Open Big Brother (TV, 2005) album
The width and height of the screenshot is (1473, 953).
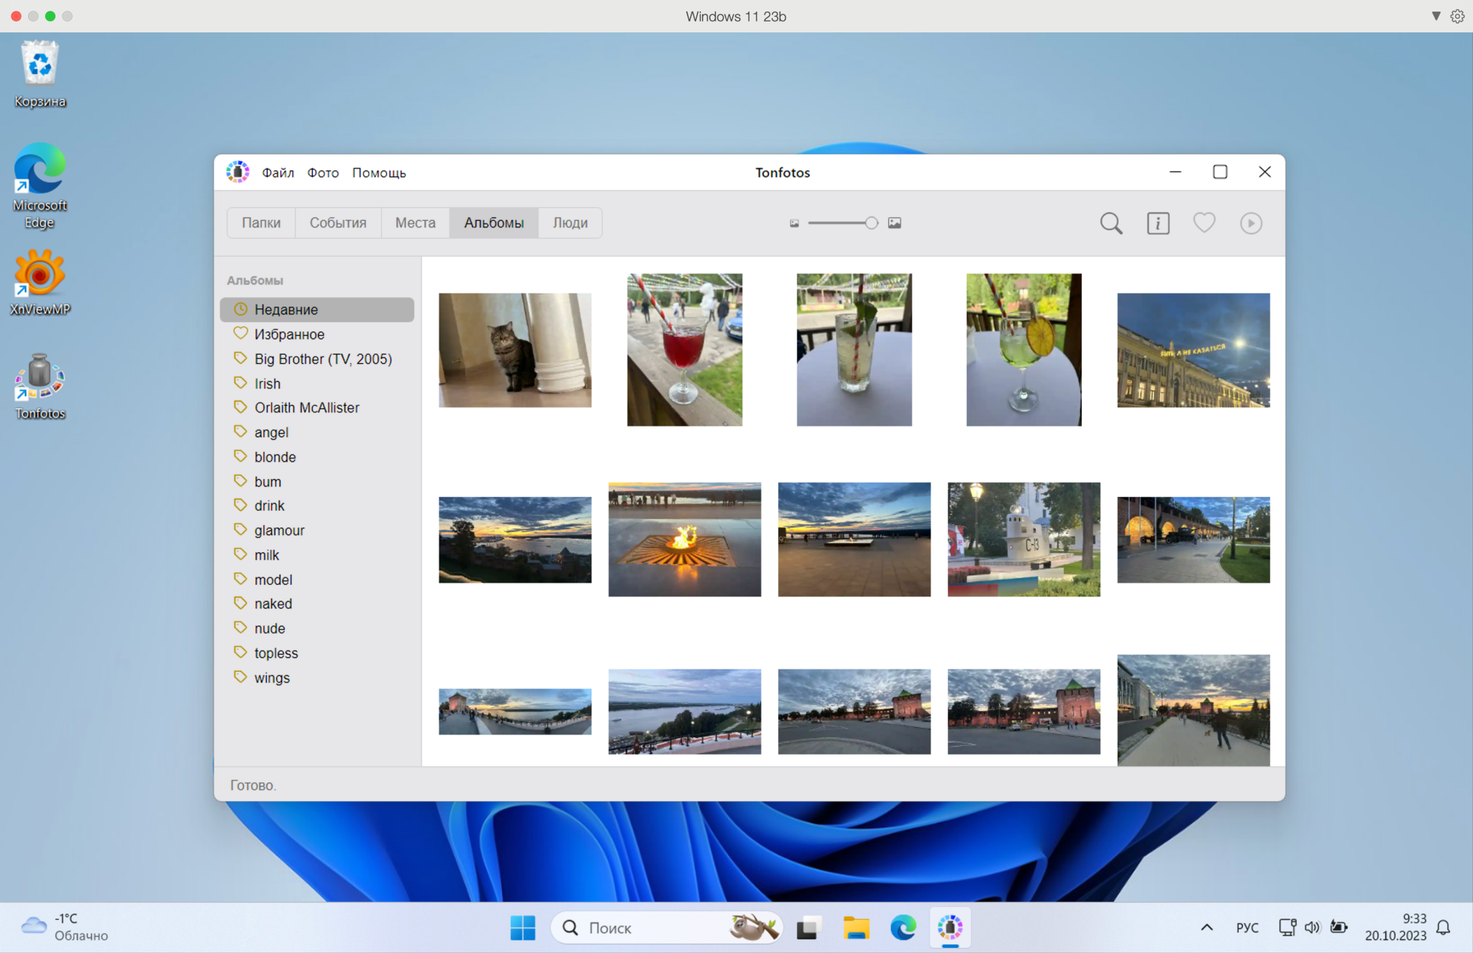[317, 359]
